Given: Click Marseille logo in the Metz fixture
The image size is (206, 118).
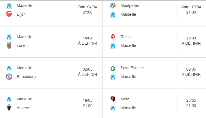Looking at the screenshot, I should pos(113,108).
